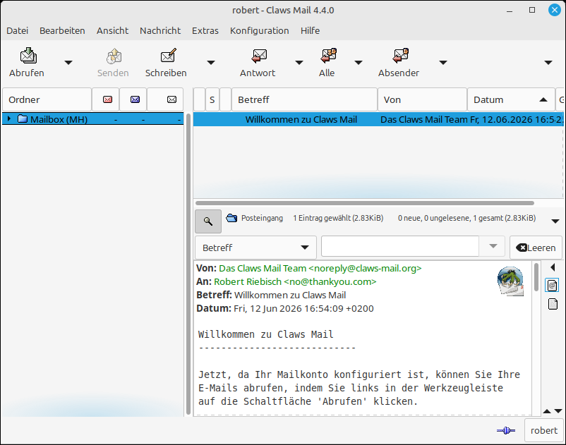Open the Nachricht menu
This screenshot has width=566, height=445.
pyautogui.click(x=160, y=30)
